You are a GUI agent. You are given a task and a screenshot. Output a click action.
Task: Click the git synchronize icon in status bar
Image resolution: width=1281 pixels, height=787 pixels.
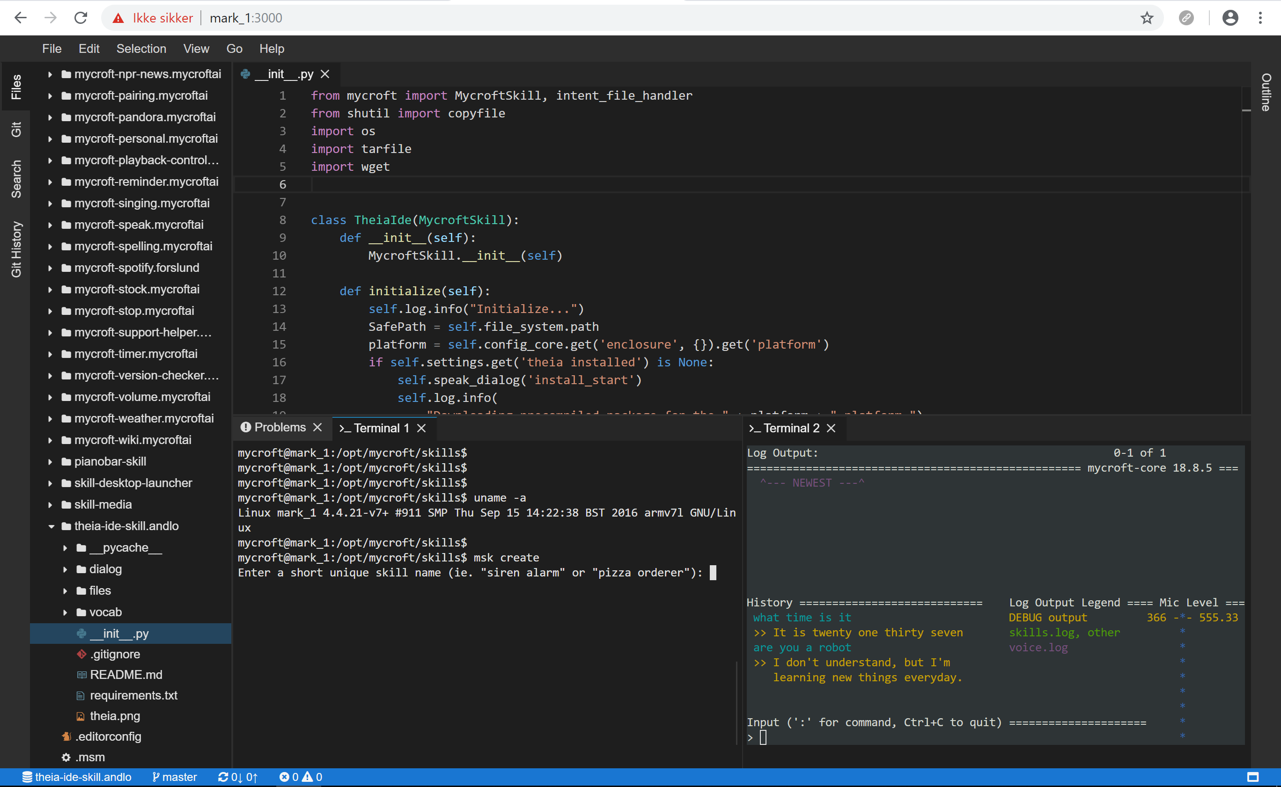(x=223, y=777)
